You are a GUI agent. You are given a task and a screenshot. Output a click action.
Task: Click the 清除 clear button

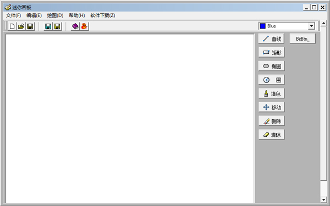(272, 135)
